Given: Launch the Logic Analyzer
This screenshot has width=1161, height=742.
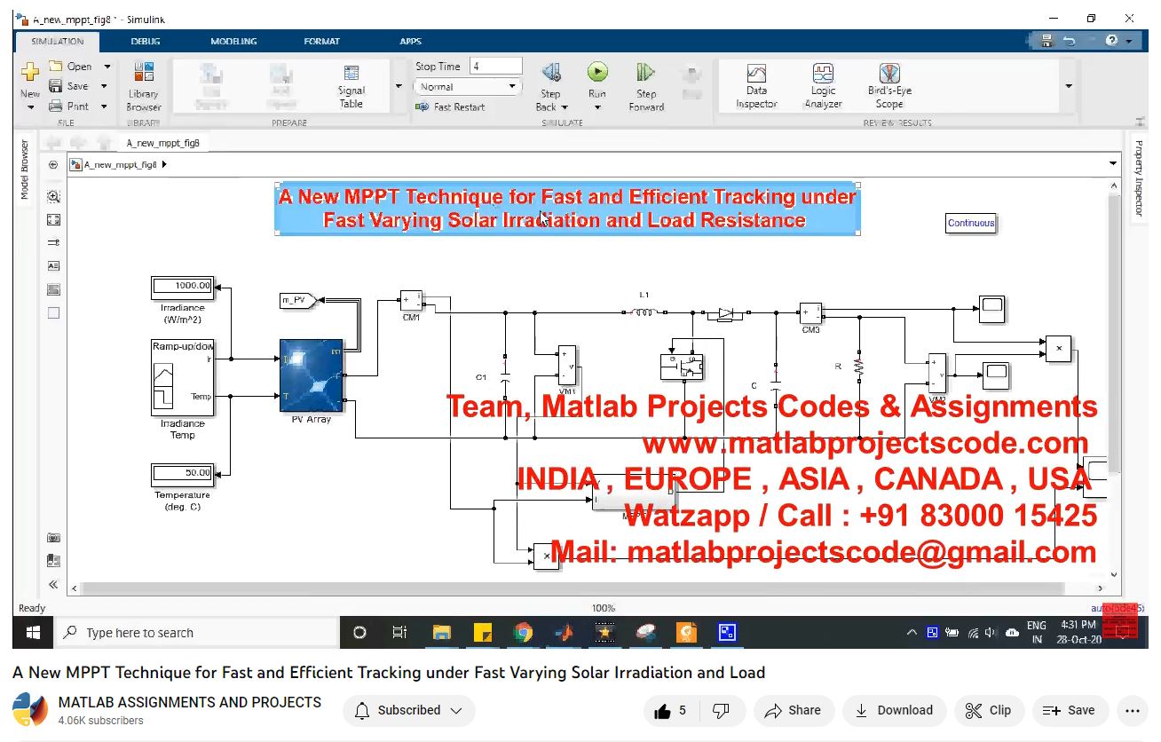Looking at the screenshot, I should [823, 86].
